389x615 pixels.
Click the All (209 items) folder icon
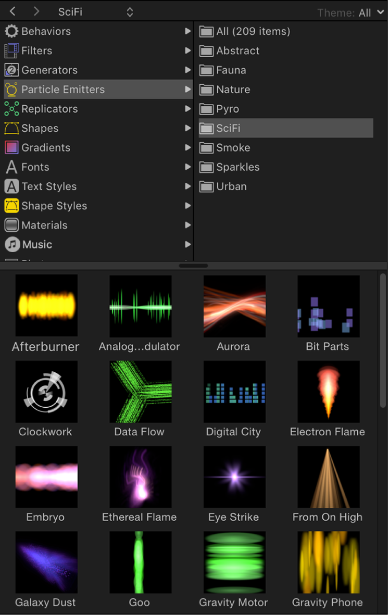point(206,31)
